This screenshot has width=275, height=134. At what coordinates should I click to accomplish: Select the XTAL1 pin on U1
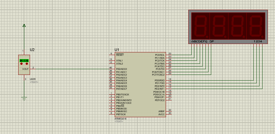[119, 60]
